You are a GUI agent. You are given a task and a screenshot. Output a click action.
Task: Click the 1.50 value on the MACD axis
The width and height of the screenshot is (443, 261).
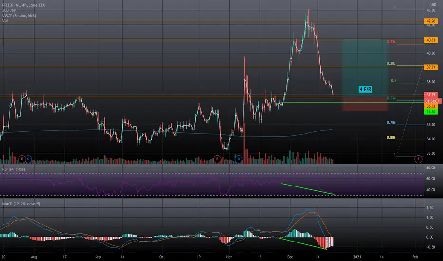[430, 208]
